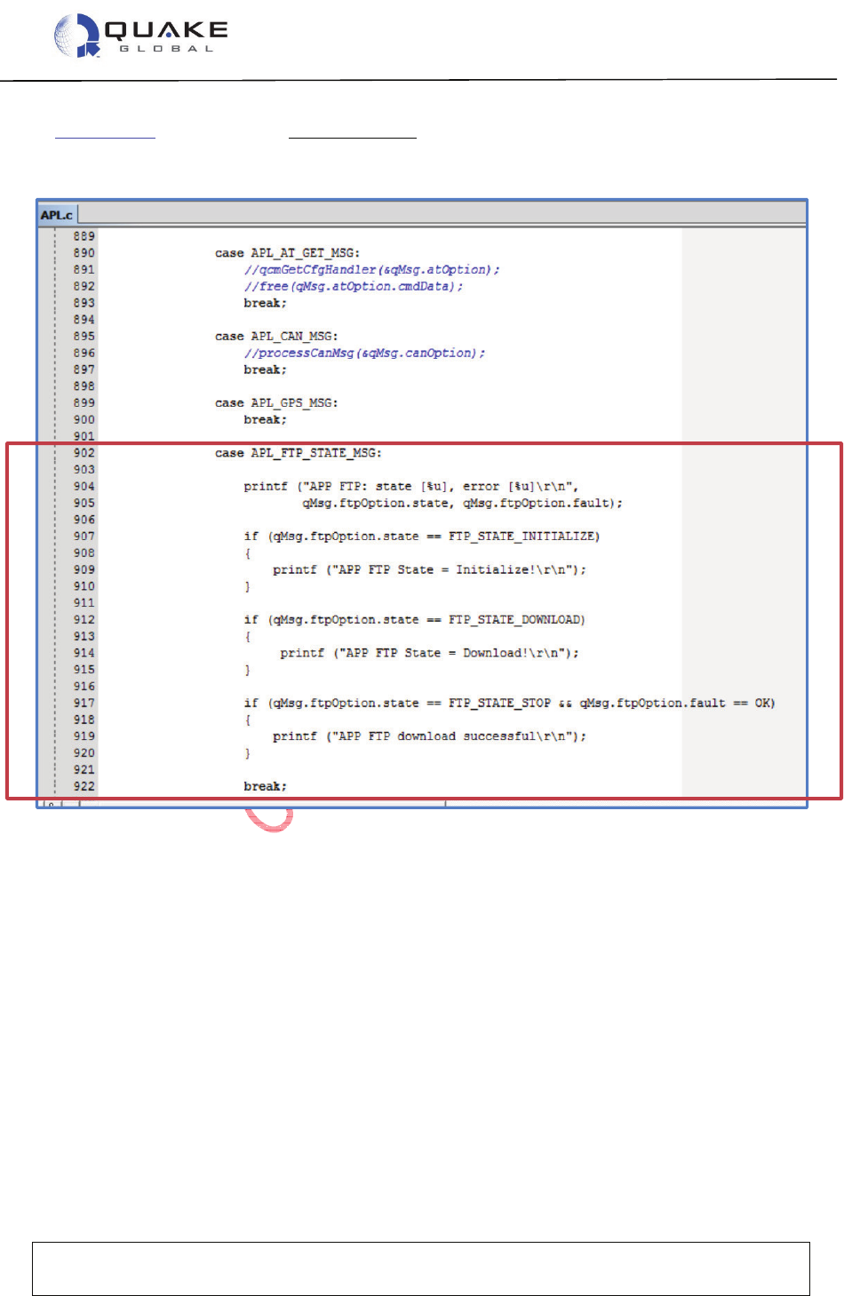Click line number 894 in the gutter

click(x=84, y=320)
